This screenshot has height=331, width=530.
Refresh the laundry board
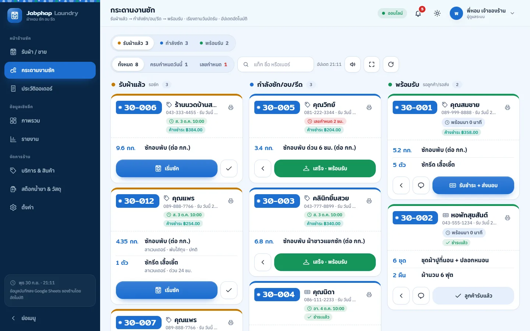(x=391, y=64)
